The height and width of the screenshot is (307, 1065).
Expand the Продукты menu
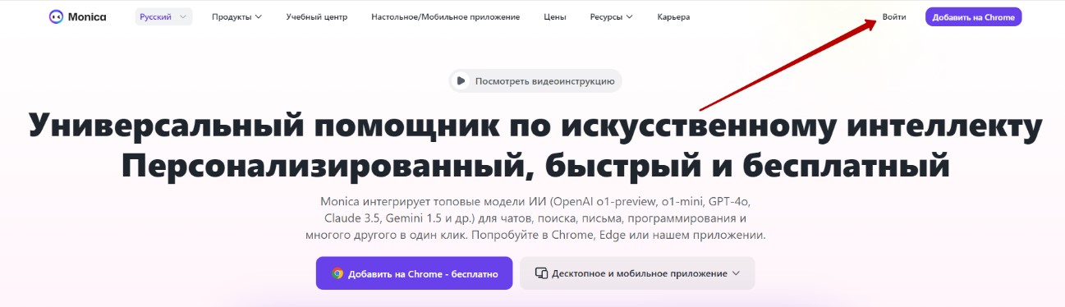[x=236, y=16]
